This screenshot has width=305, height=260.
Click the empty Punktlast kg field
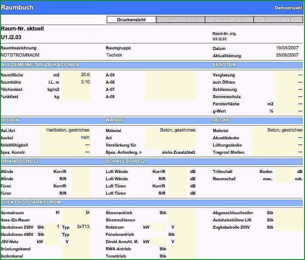(76, 97)
